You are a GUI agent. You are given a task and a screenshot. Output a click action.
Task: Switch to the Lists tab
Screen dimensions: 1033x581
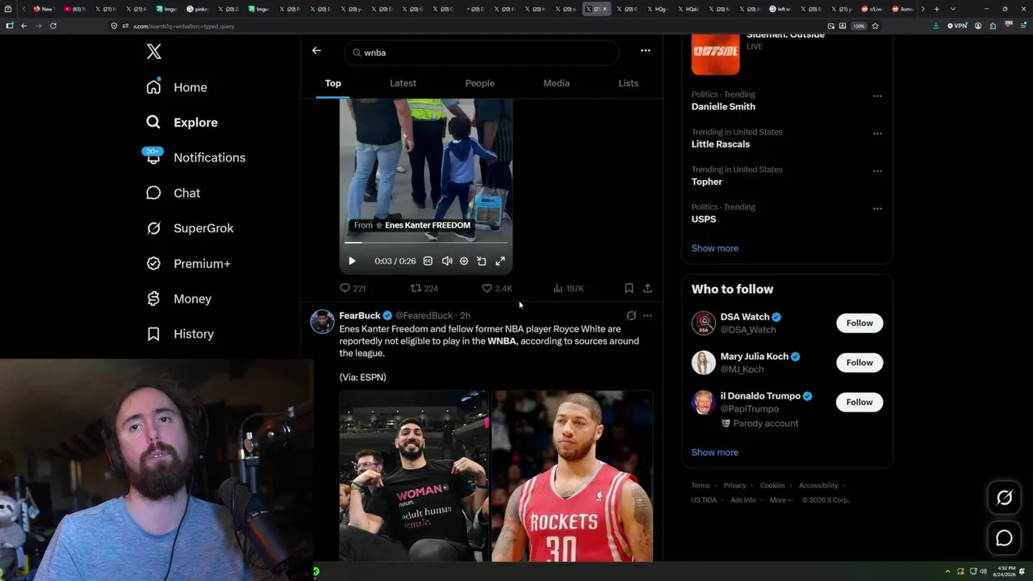tap(628, 83)
